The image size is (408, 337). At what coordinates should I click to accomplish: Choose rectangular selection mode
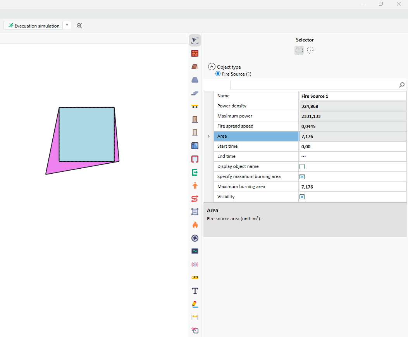point(299,50)
